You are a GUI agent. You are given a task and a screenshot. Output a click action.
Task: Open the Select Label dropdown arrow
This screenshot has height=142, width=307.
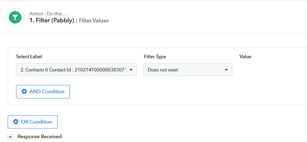[131, 70]
